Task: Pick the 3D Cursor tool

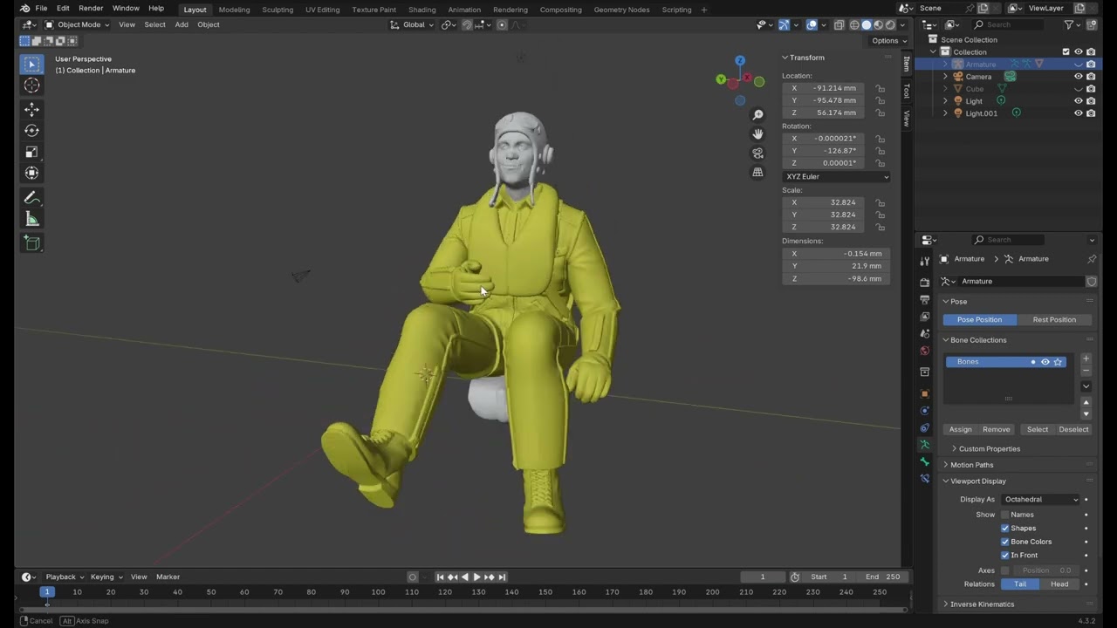Action: pyautogui.click(x=31, y=85)
